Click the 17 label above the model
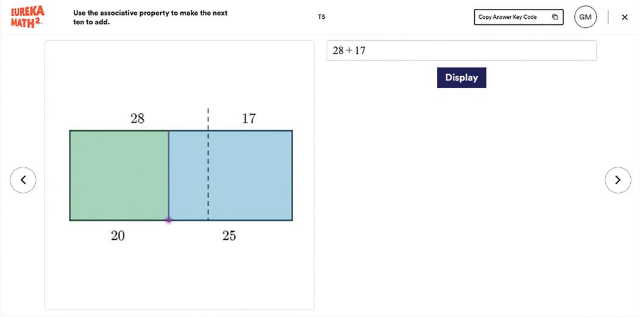 coord(249,118)
